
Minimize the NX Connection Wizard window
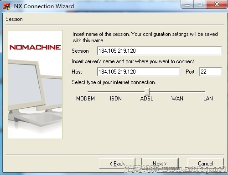coord(187,5)
